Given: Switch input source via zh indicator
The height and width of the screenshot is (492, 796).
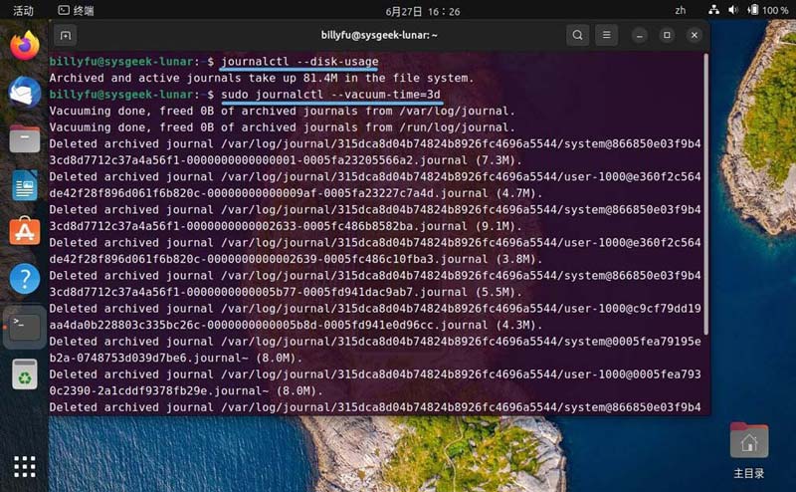Looking at the screenshot, I should click(x=681, y=11).
